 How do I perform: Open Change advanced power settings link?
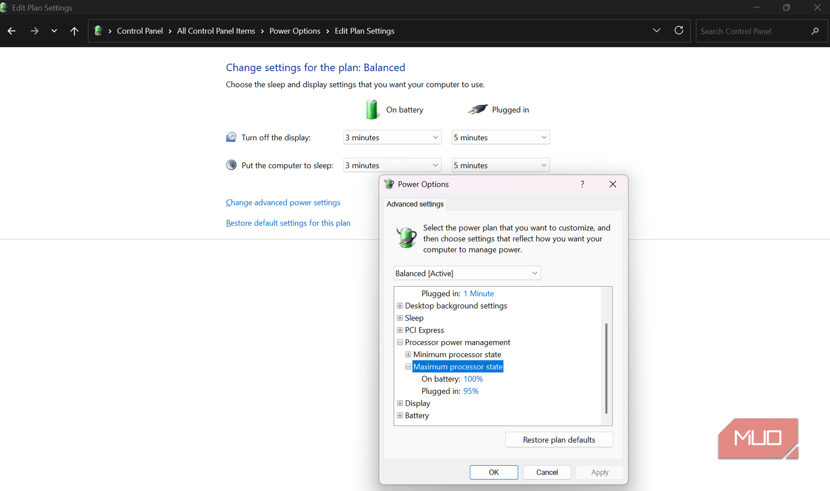[283, 202]
